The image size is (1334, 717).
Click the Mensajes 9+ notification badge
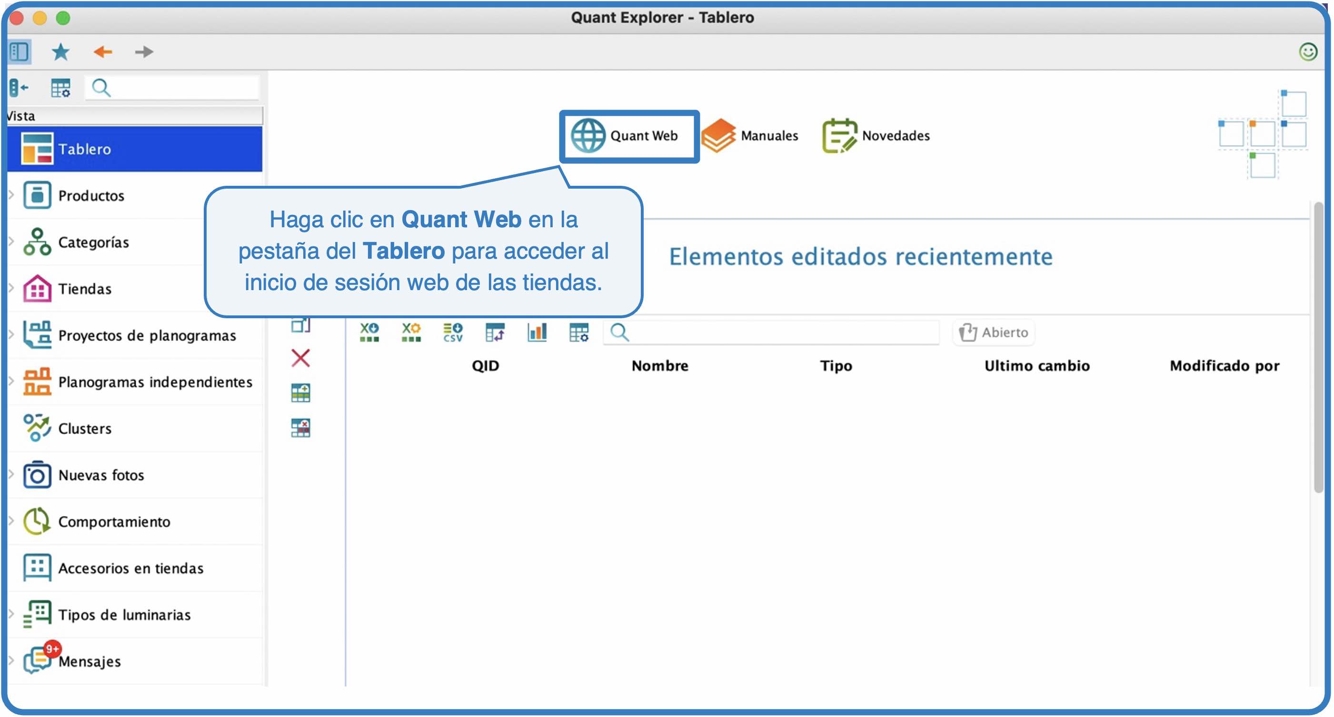point(52,648)
